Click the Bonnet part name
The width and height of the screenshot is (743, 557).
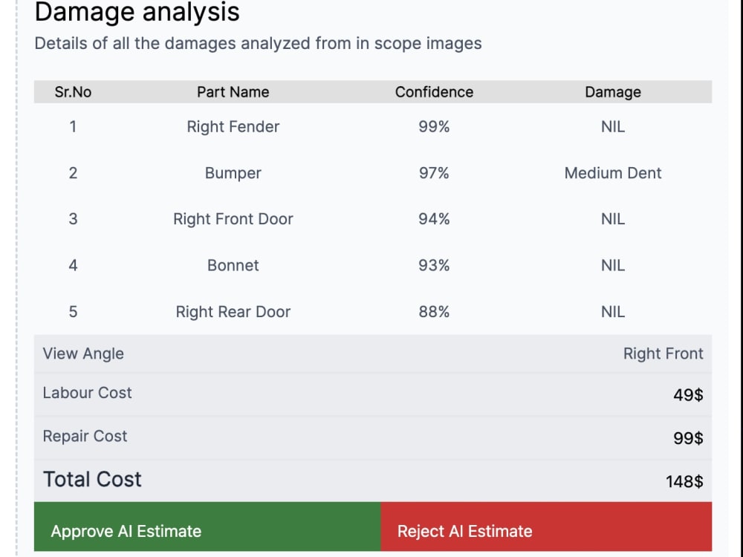[233, 265]
